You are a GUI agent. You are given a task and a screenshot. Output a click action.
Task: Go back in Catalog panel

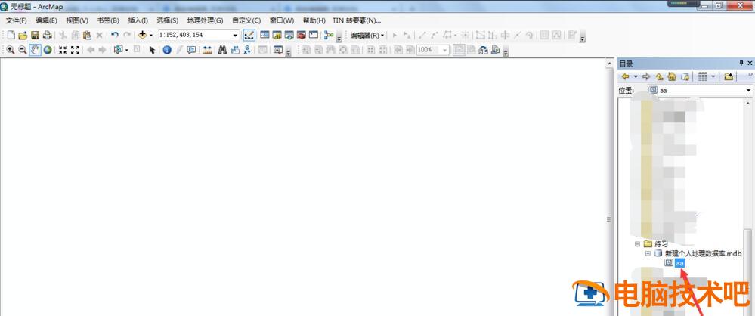[x=626, y=76]
